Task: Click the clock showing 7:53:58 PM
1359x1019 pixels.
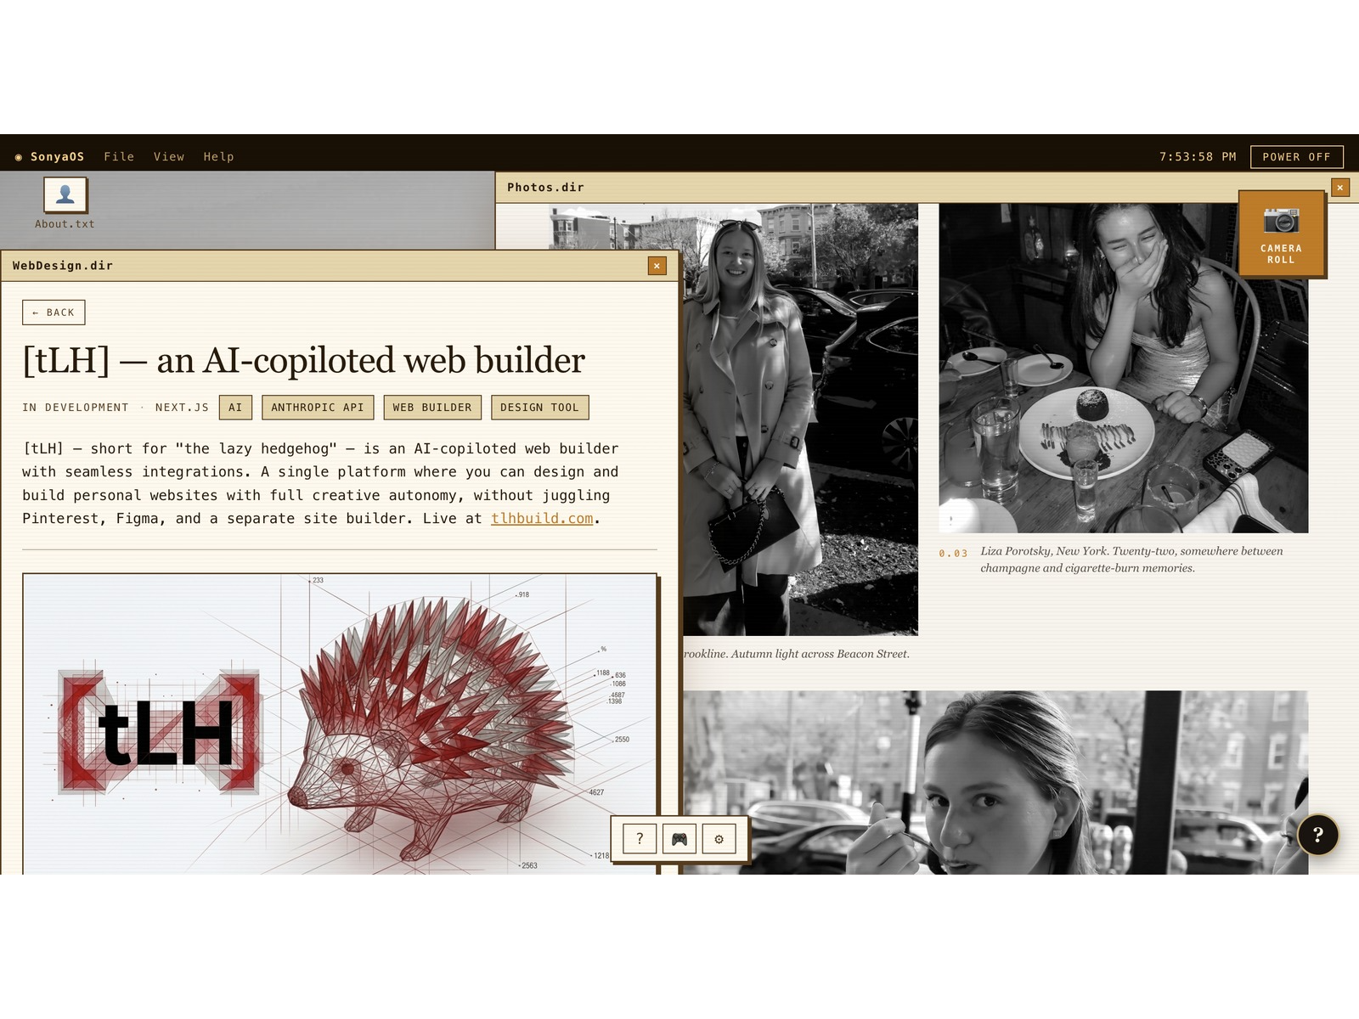Action: point(1198,157)
